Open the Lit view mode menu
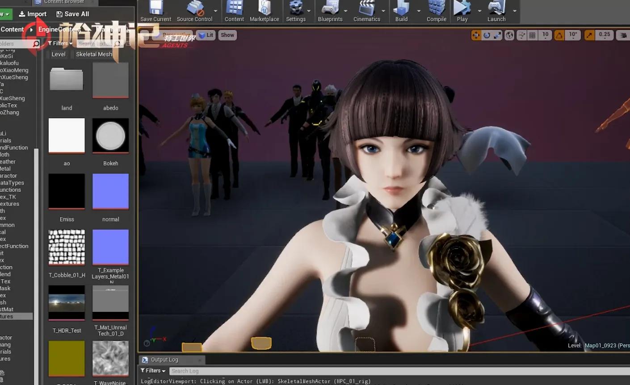630x385 pixels. click(x=206, y=35)
